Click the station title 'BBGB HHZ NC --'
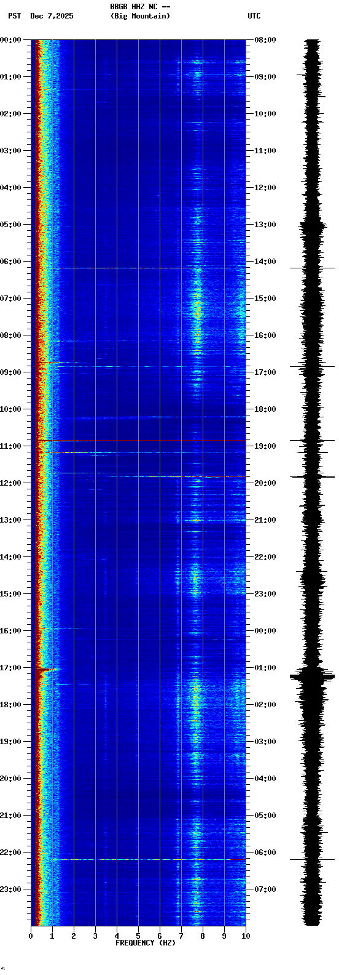The height and width of the screenshot is (975, 339). click(x=140, y=7)
